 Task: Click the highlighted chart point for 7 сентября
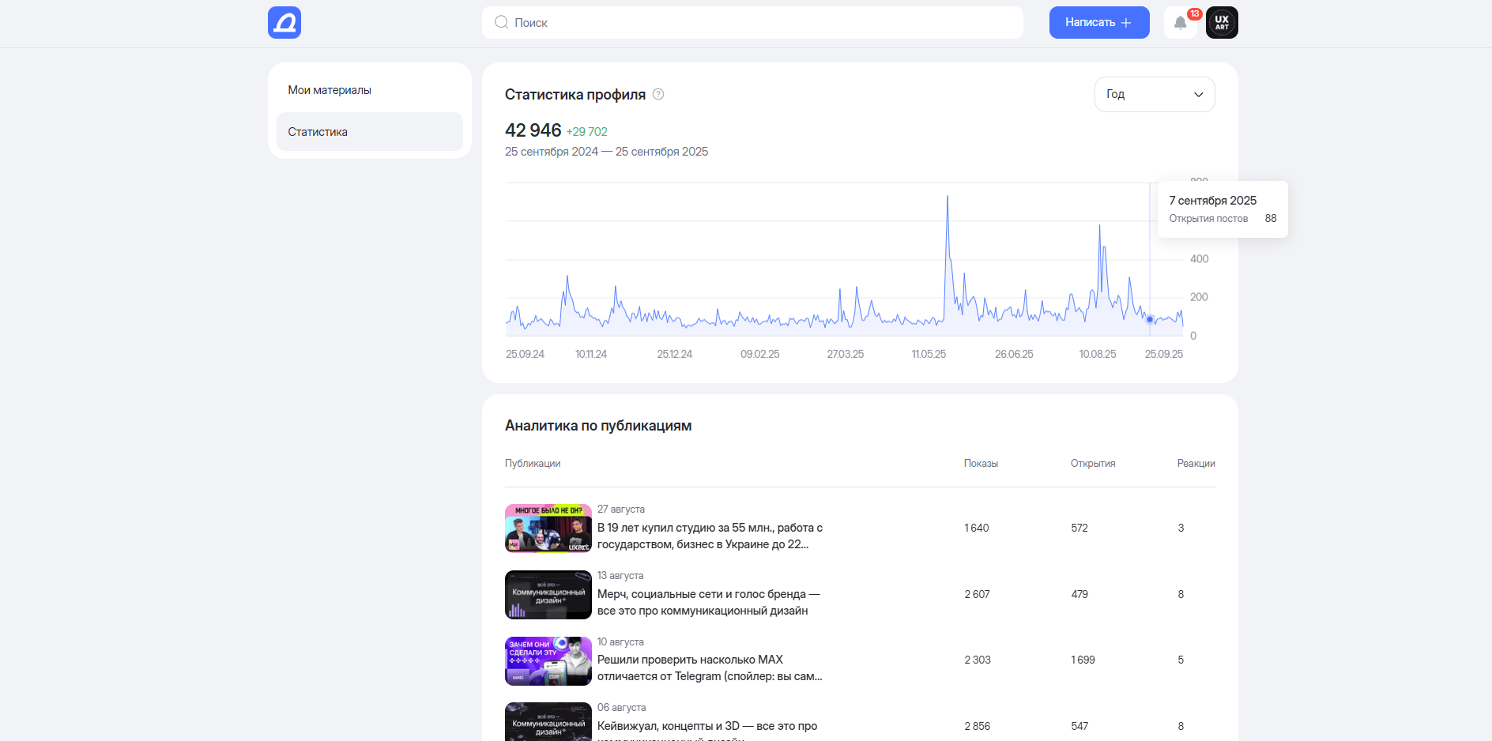[x=1150, y=319]
